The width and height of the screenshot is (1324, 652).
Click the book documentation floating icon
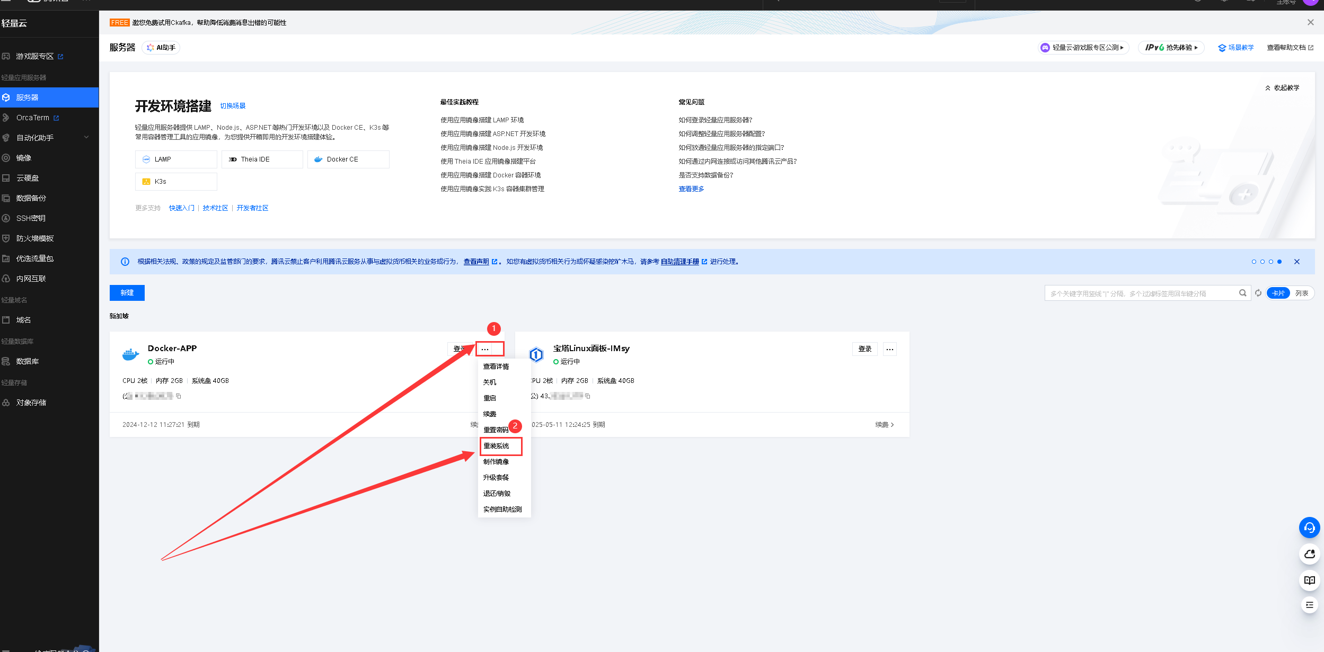1309,580
